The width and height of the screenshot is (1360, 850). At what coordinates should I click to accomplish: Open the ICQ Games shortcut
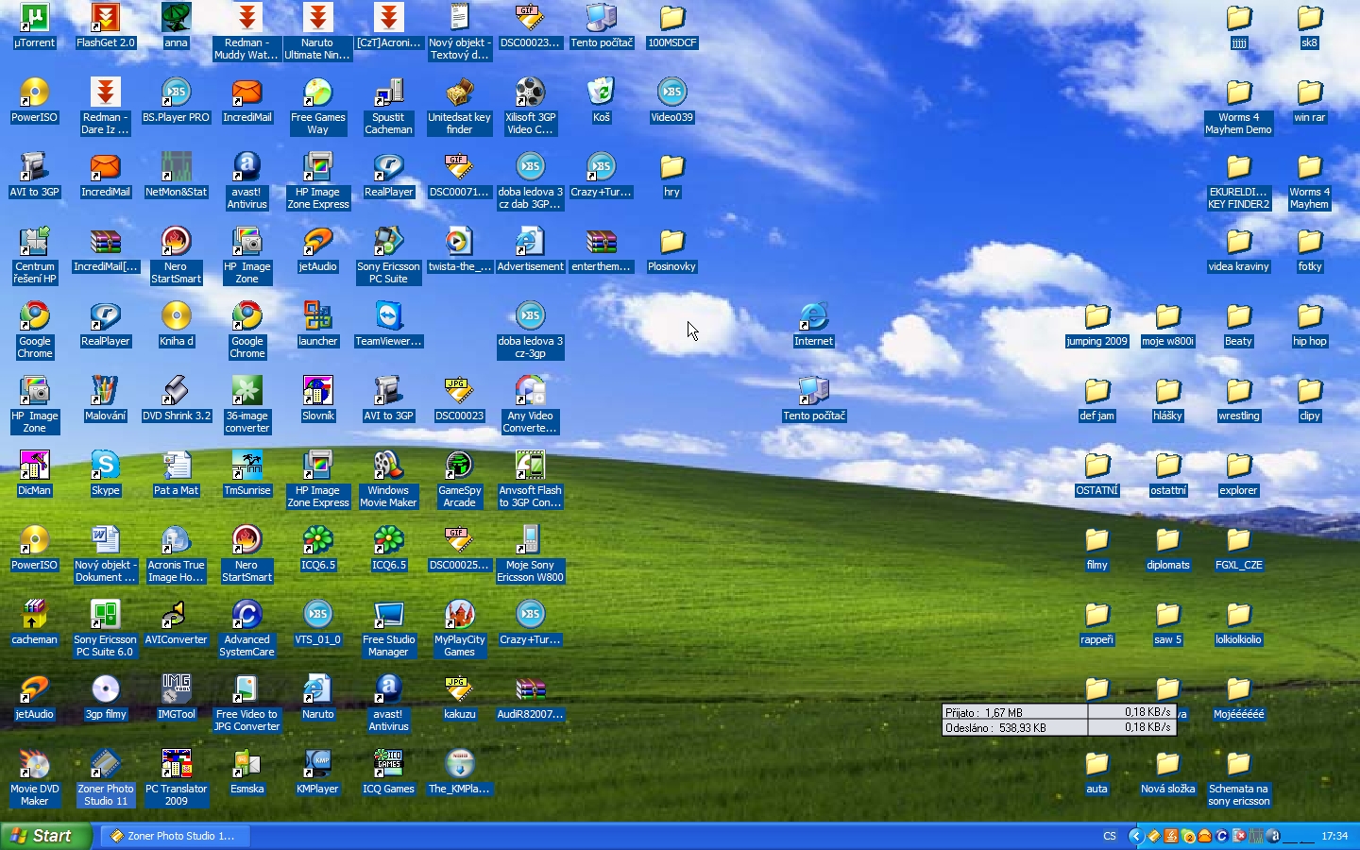[389, 773]
